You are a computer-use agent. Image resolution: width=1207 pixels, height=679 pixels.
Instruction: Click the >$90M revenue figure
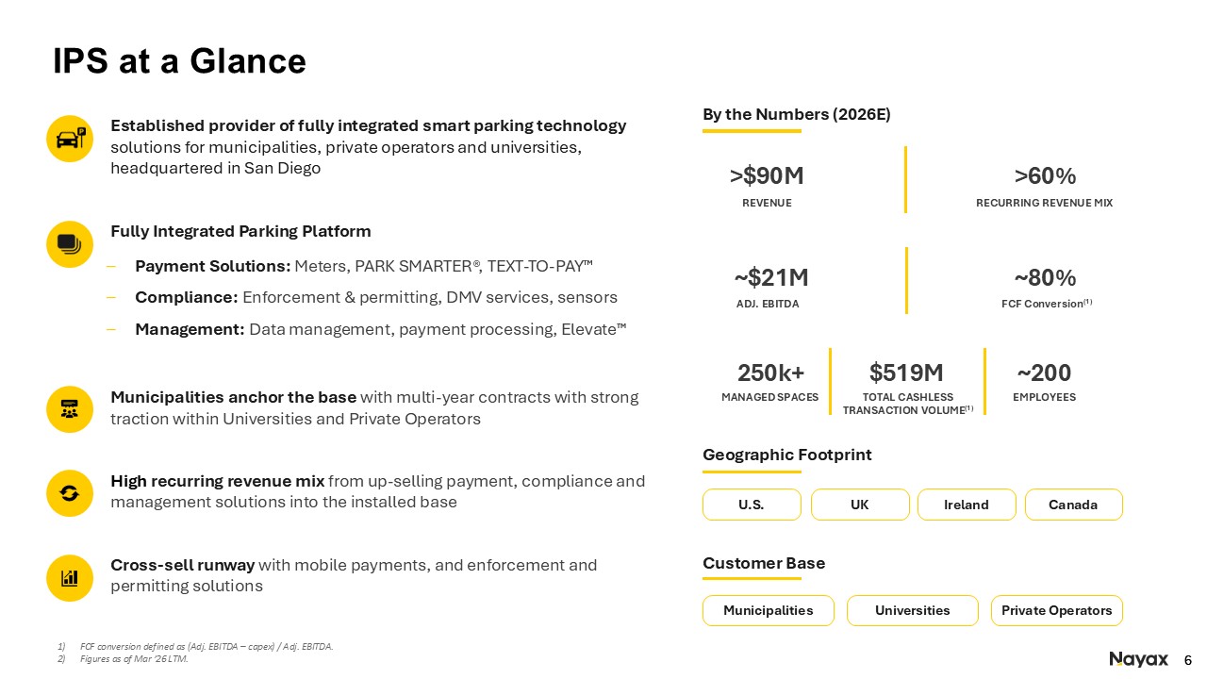(x=767, y=176)
